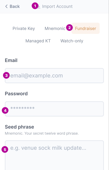Viewport: 109px width, 170px height.
Task: Go back using the Back text
Action: point(14,6)
